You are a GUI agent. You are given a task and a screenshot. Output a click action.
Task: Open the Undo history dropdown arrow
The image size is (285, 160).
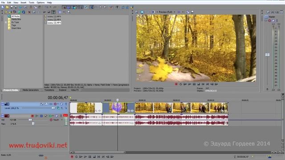50,7
